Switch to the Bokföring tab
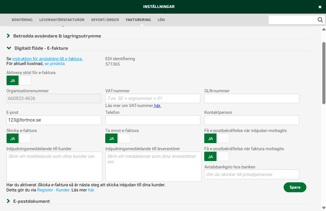Image resolution: width=326 pixels, height=211 pixels. 22,20
